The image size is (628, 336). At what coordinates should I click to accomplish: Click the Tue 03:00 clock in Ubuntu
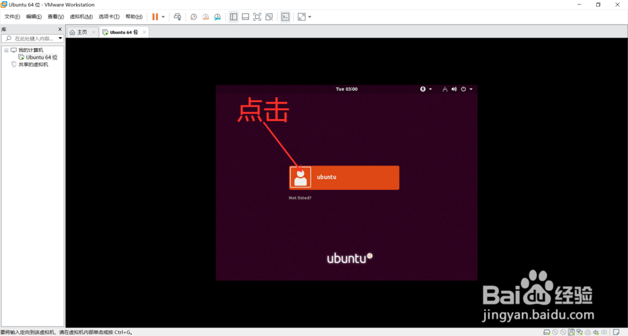[x=347, y=89]
